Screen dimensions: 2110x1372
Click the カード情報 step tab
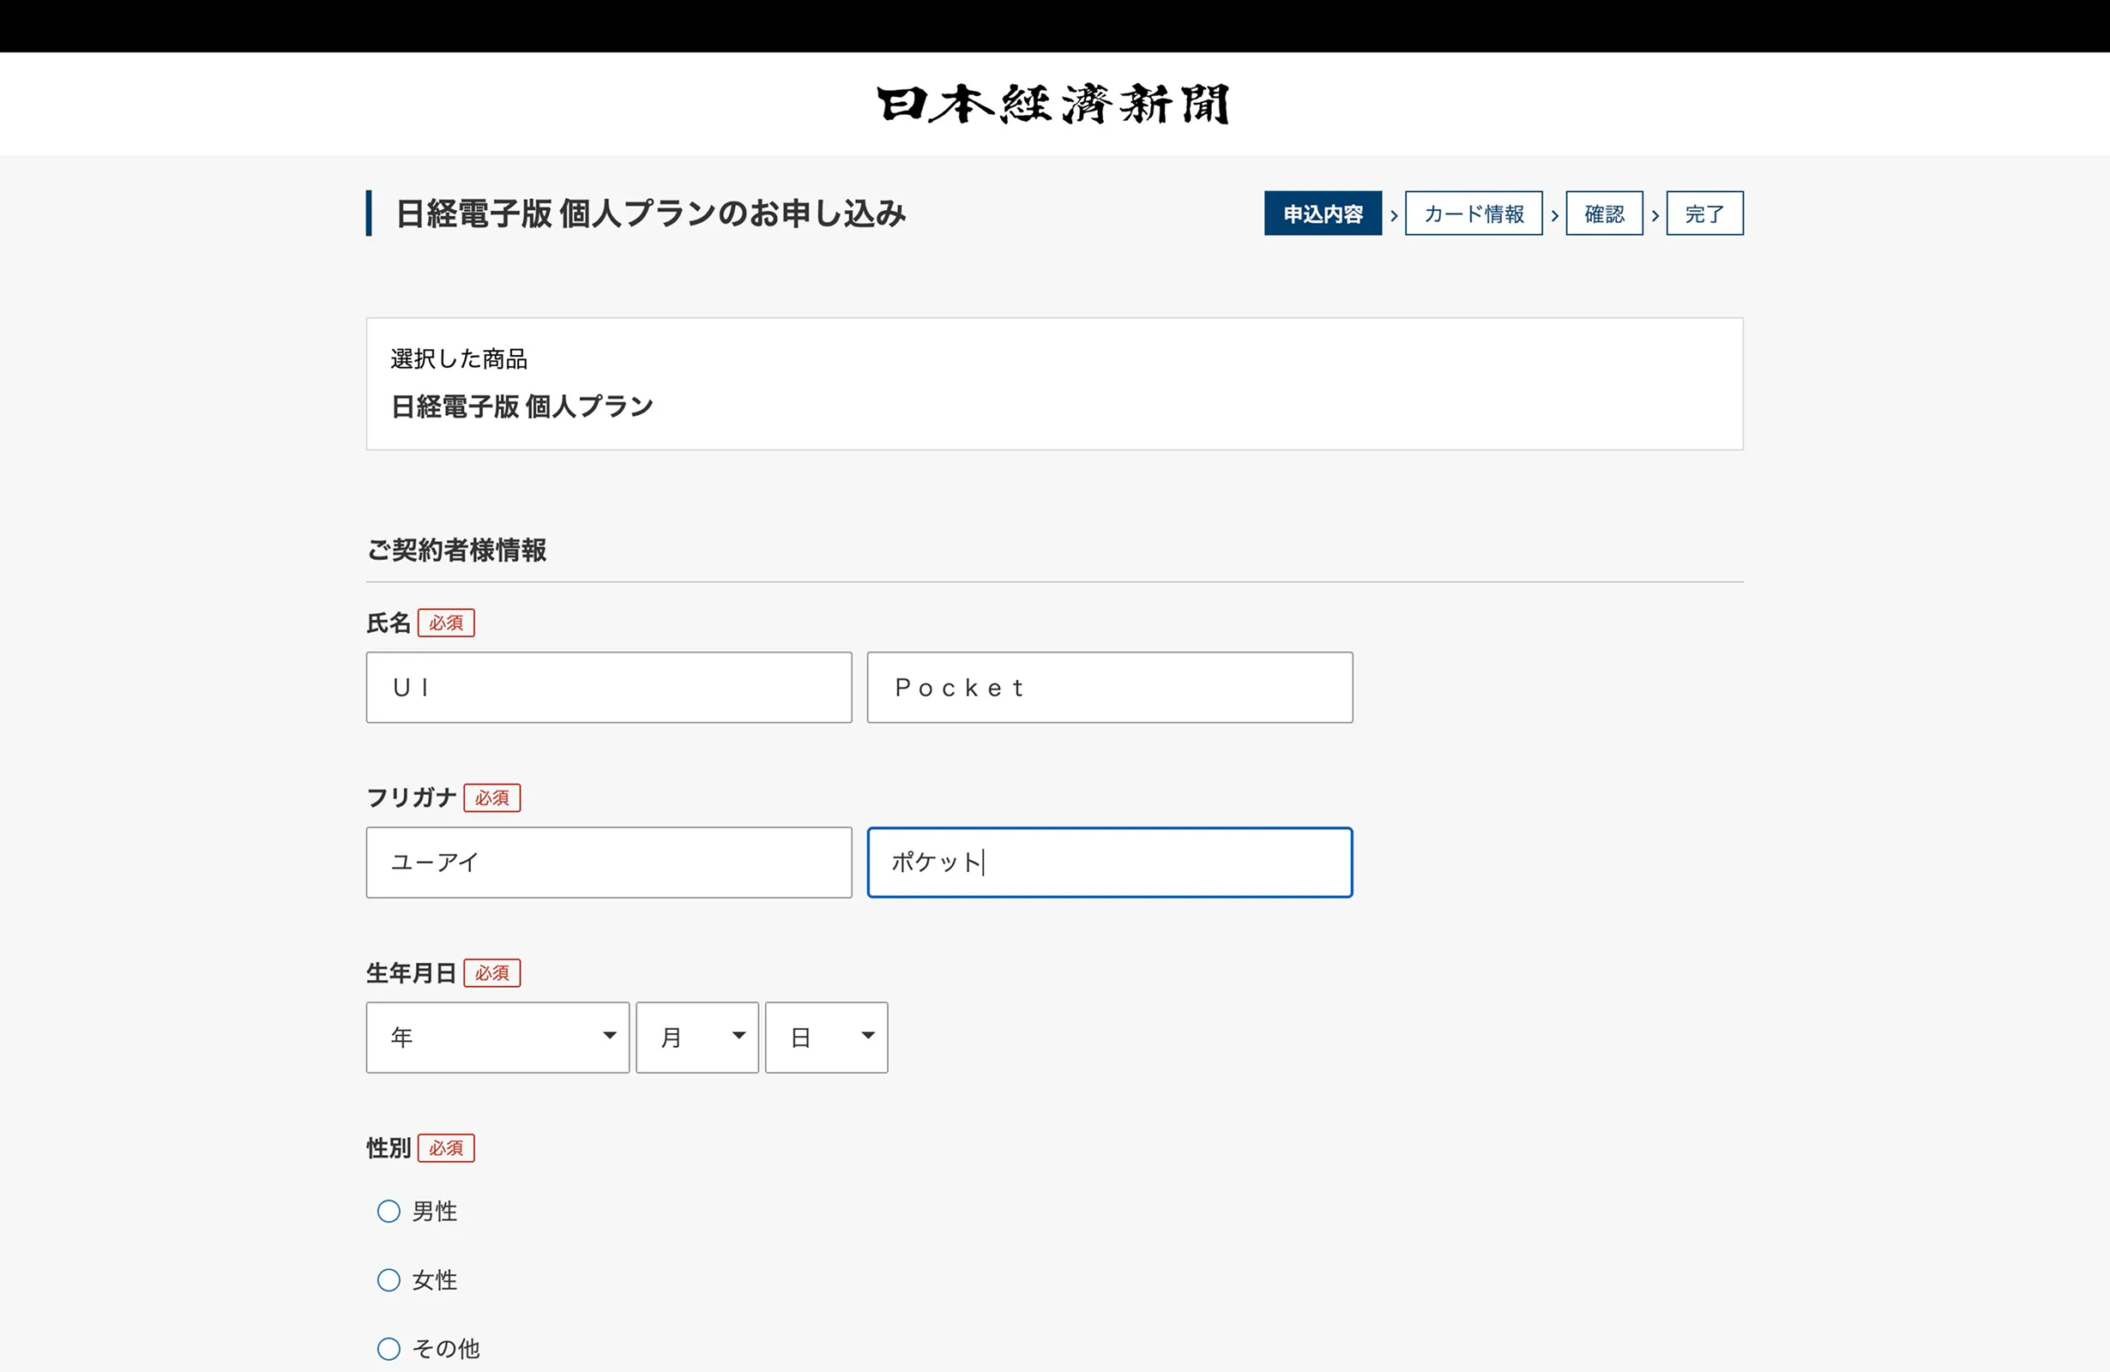(1474, 214)
